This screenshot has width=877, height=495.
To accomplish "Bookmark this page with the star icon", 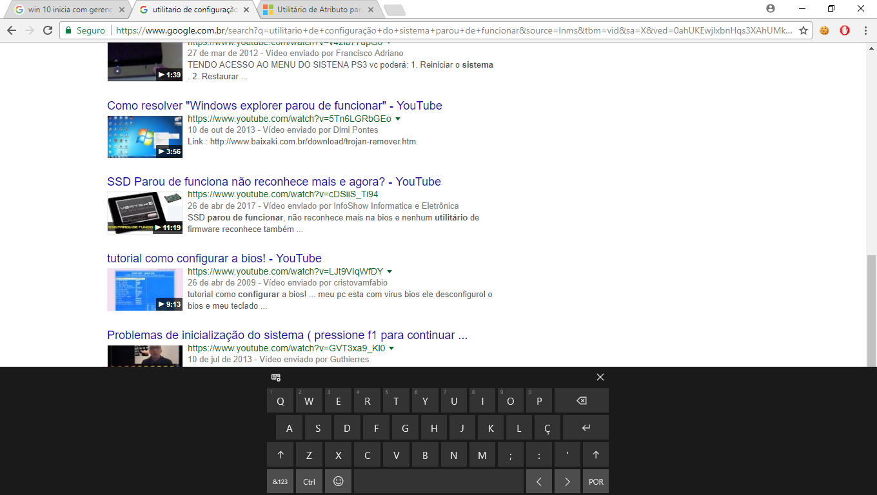I will tap(803, 30).
